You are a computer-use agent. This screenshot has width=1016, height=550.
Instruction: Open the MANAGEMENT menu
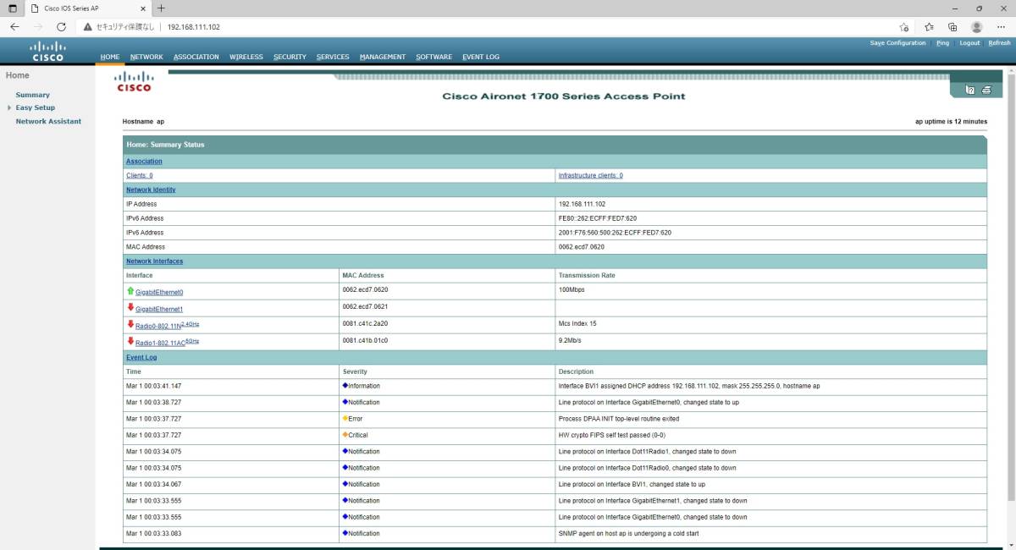[383, 57]
